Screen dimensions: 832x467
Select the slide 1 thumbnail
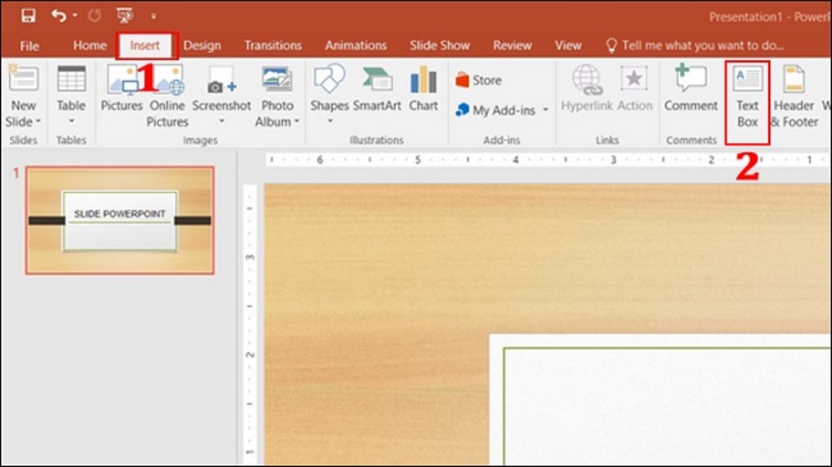click(x=120, y=221)
